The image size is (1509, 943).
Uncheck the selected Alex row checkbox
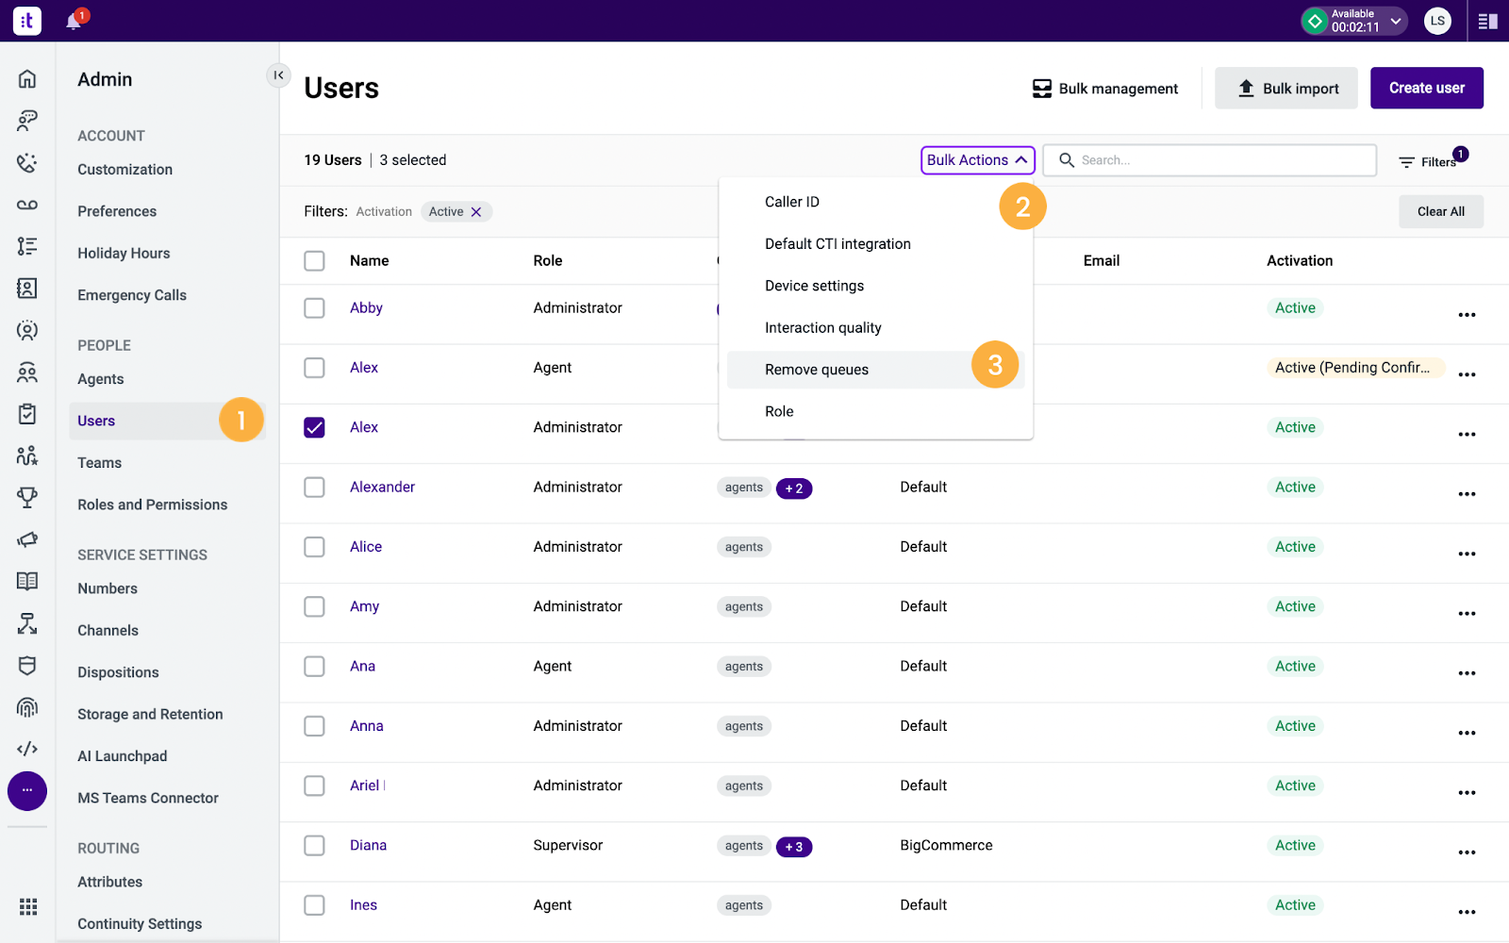(314, 426)
